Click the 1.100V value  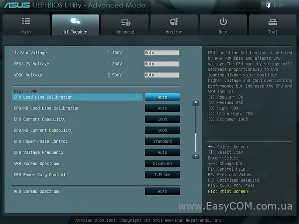115,53
